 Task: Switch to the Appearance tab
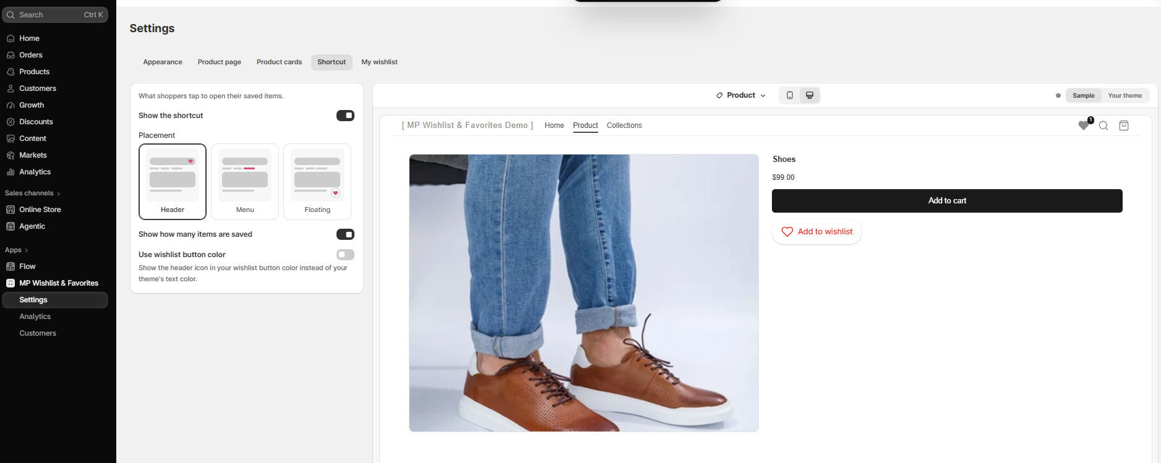[163, 62]
